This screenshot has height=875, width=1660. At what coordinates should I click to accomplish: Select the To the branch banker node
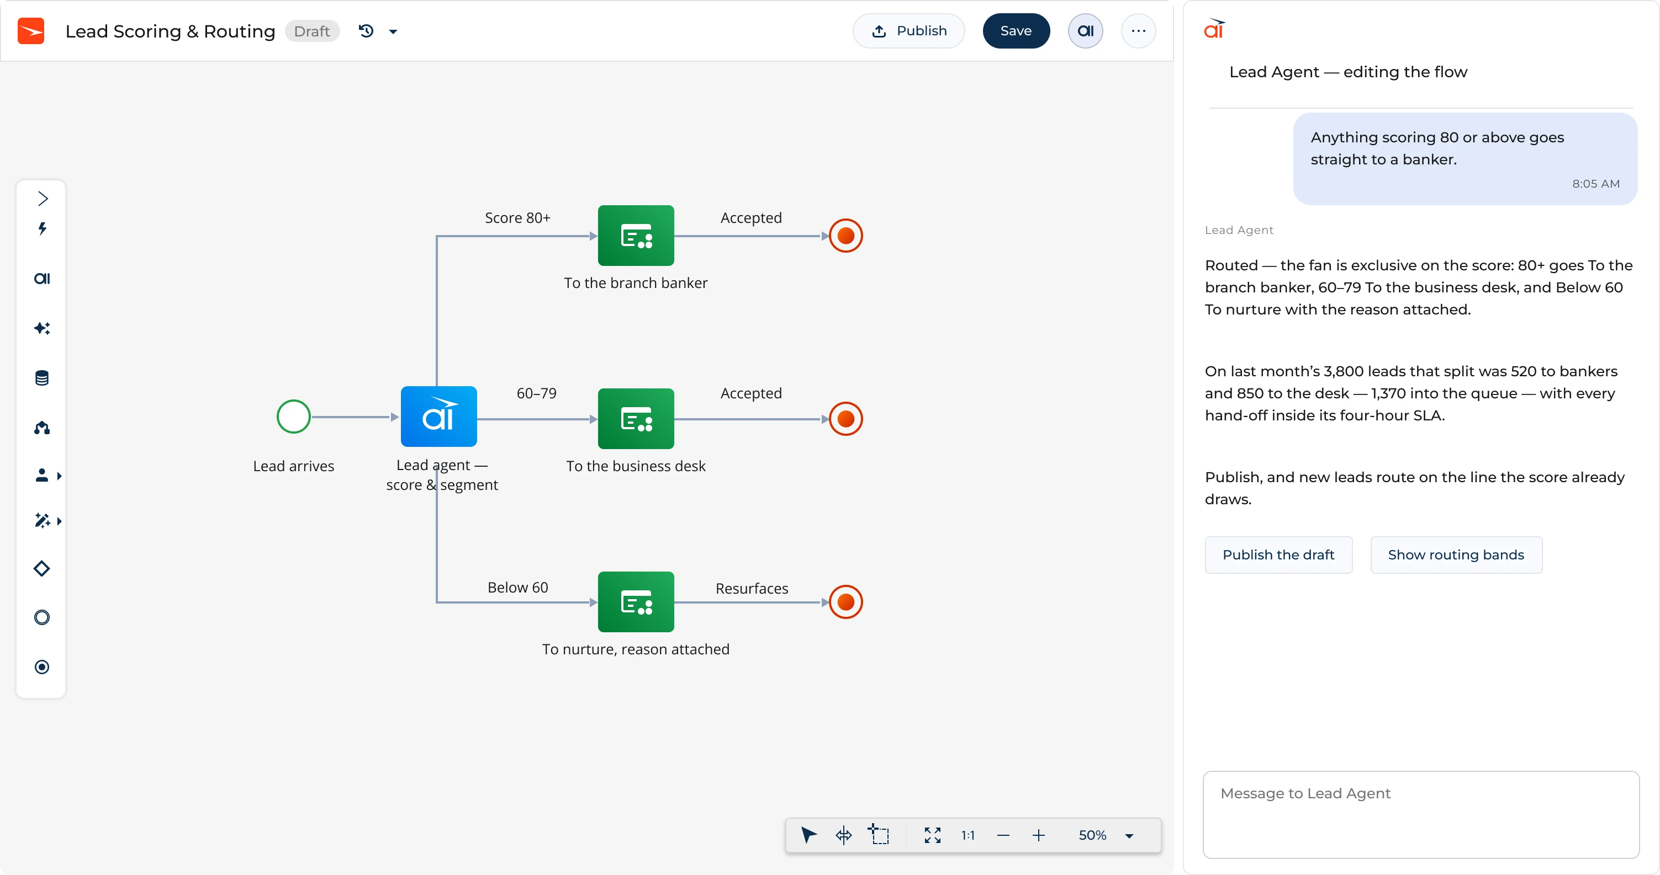coord(636,236)
